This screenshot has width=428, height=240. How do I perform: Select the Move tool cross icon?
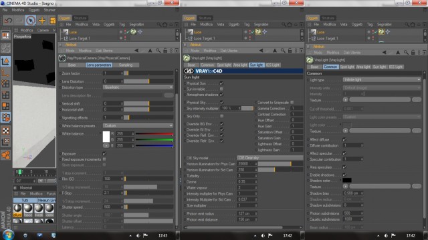[x=41, y=21]
